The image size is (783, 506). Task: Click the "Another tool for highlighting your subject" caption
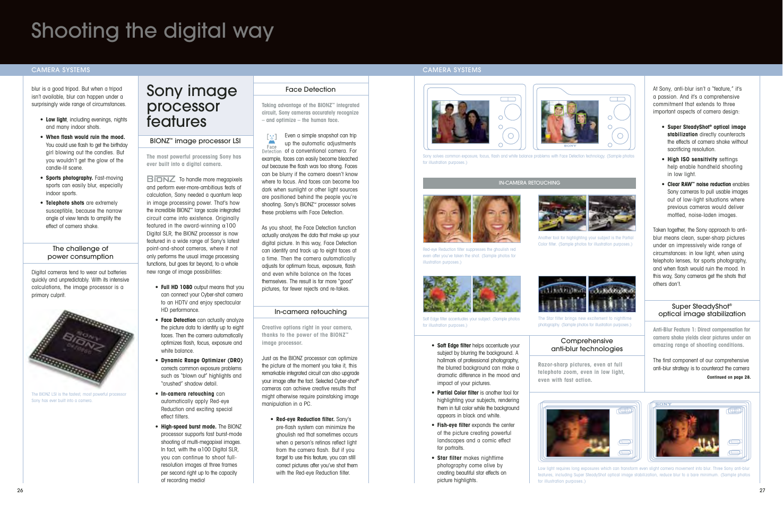point(586,241)
